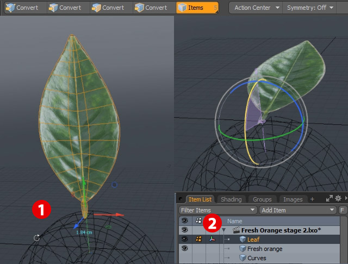Select the Fresh orange item

pyautogui.click(x=265, y=249)
